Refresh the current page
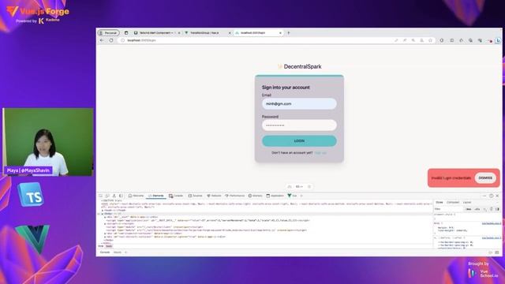The width and height of the screenshot is (505, 284). pyautogui.click(x=111, y=40)
